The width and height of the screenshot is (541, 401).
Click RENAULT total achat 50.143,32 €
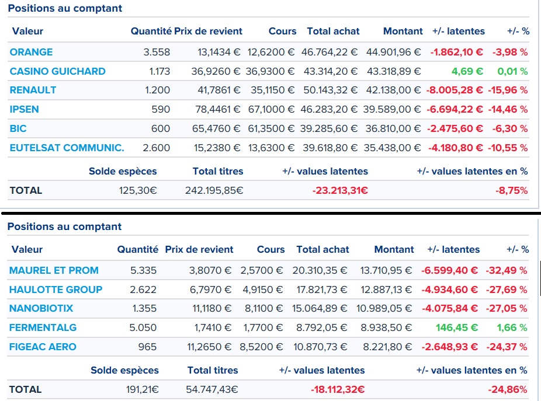pos(330,90)
